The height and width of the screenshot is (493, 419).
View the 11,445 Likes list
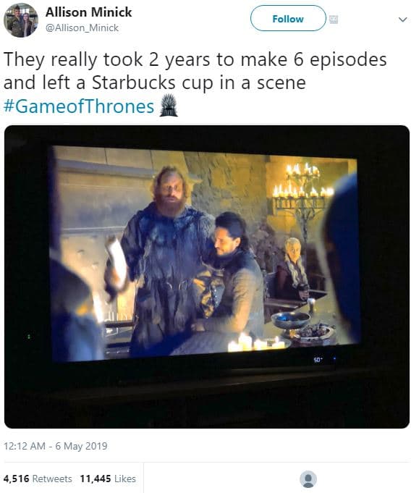108,479
